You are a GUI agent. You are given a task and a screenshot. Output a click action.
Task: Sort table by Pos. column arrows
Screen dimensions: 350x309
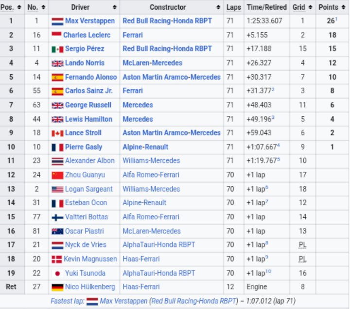pyautogui.click(x=19, y=7)
